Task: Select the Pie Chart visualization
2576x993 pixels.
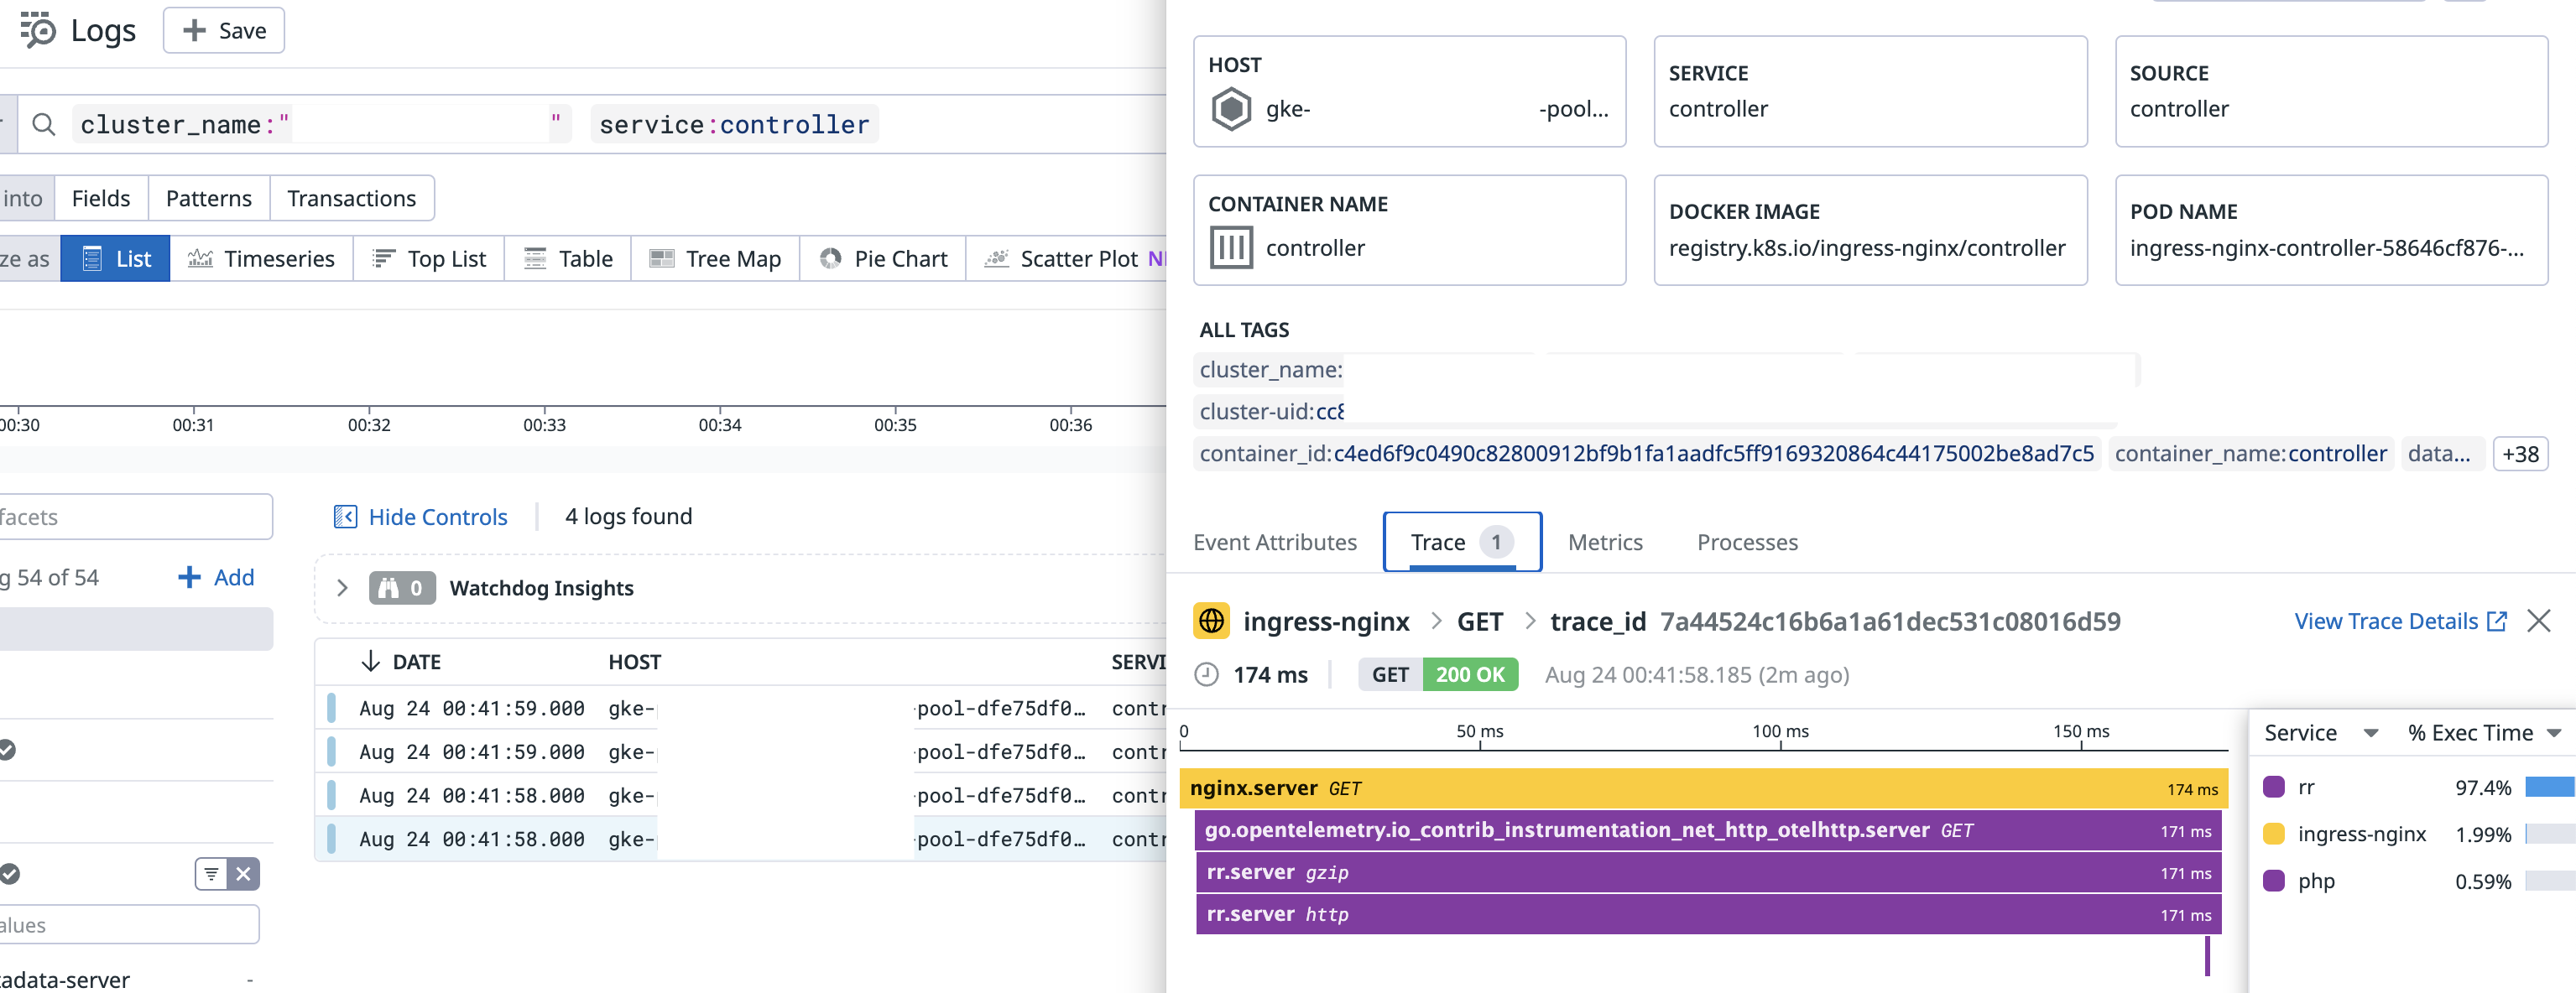Action: 883,259
